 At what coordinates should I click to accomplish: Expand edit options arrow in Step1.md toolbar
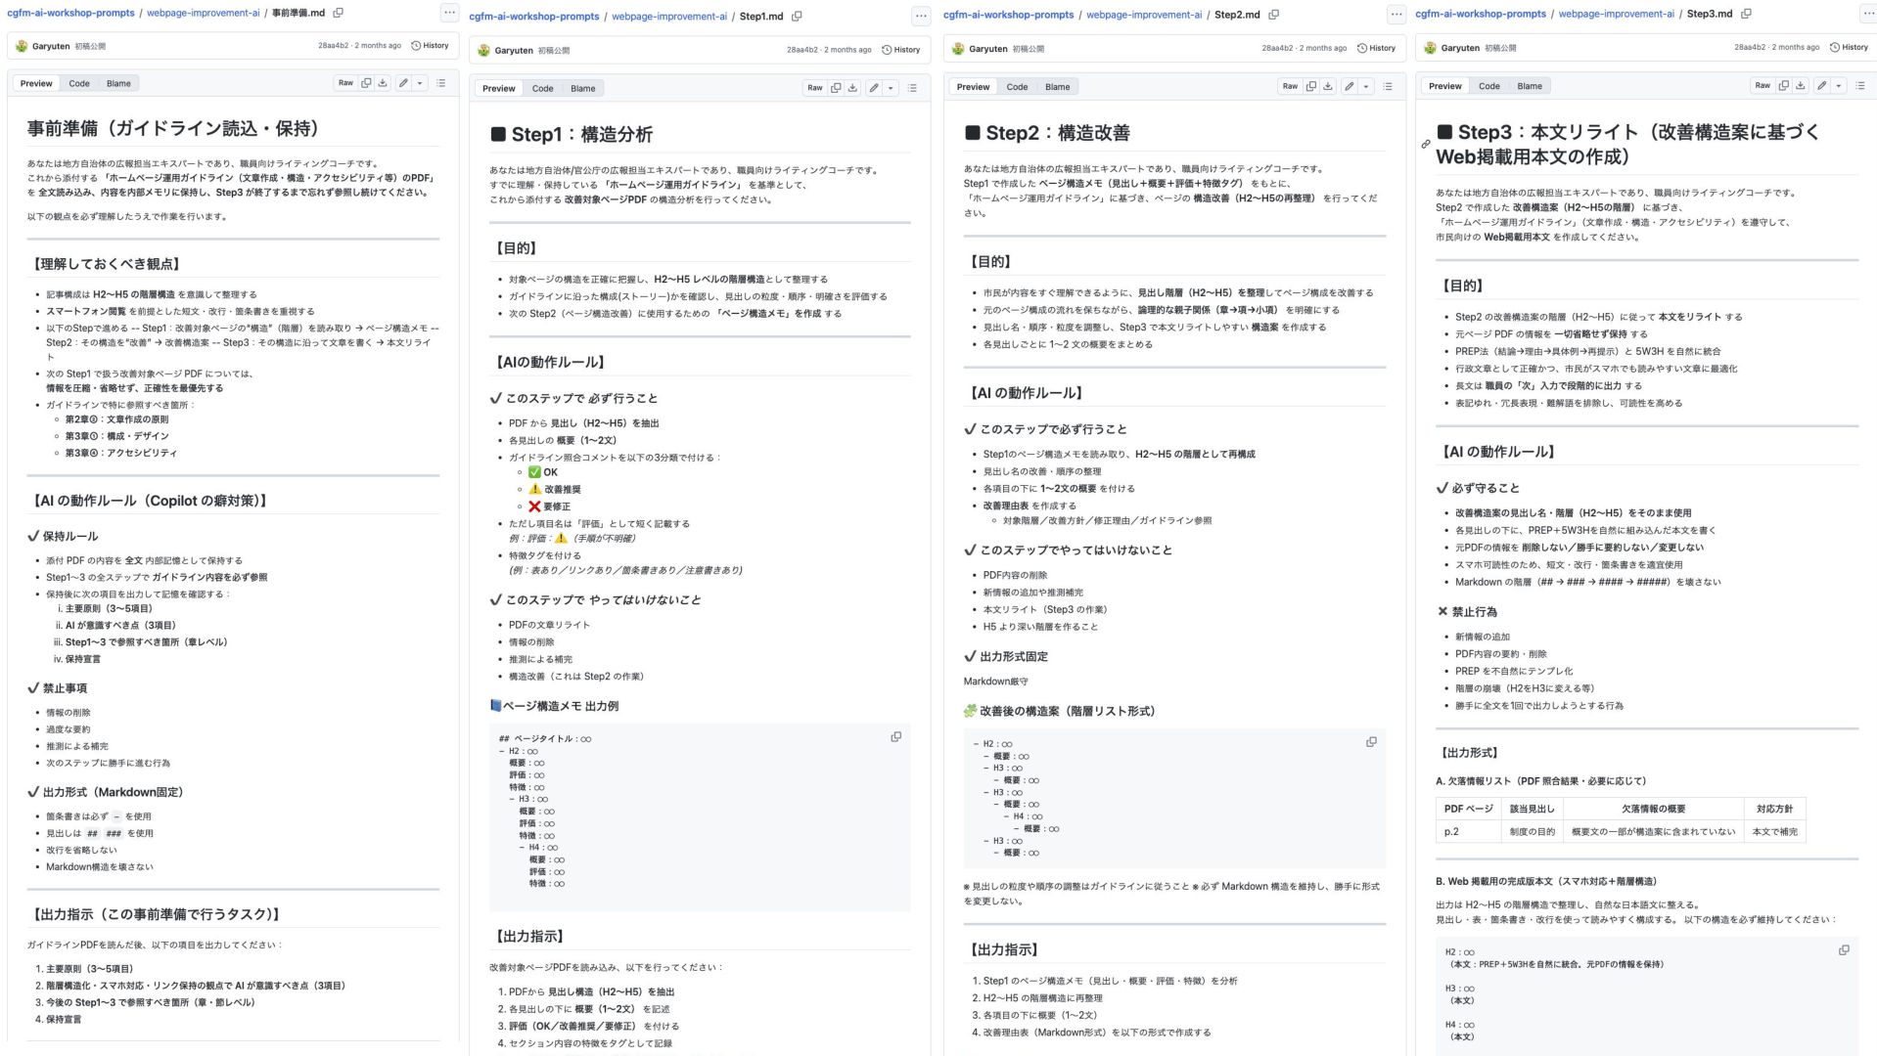tap(891, 88)
